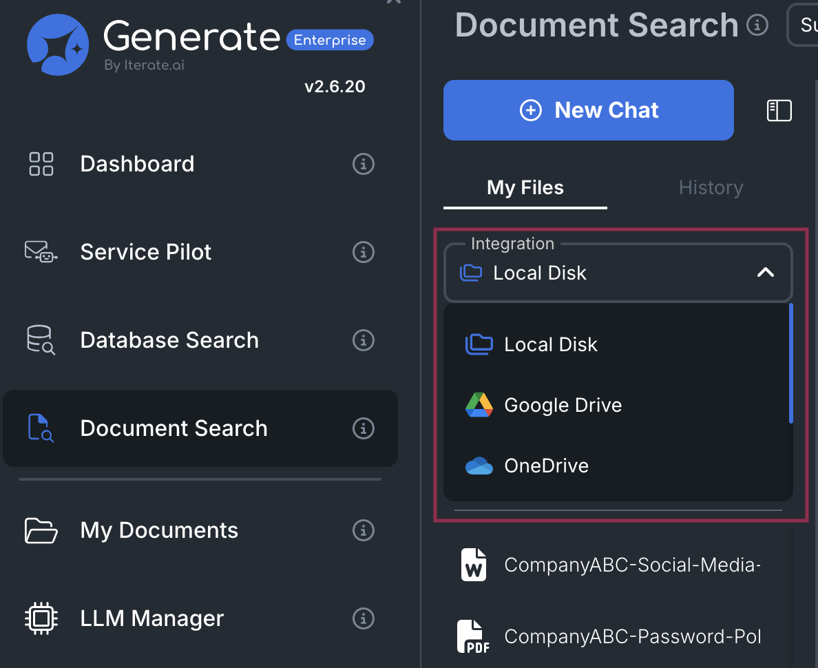Start a New Chat
818x668 pixels.
588,110
